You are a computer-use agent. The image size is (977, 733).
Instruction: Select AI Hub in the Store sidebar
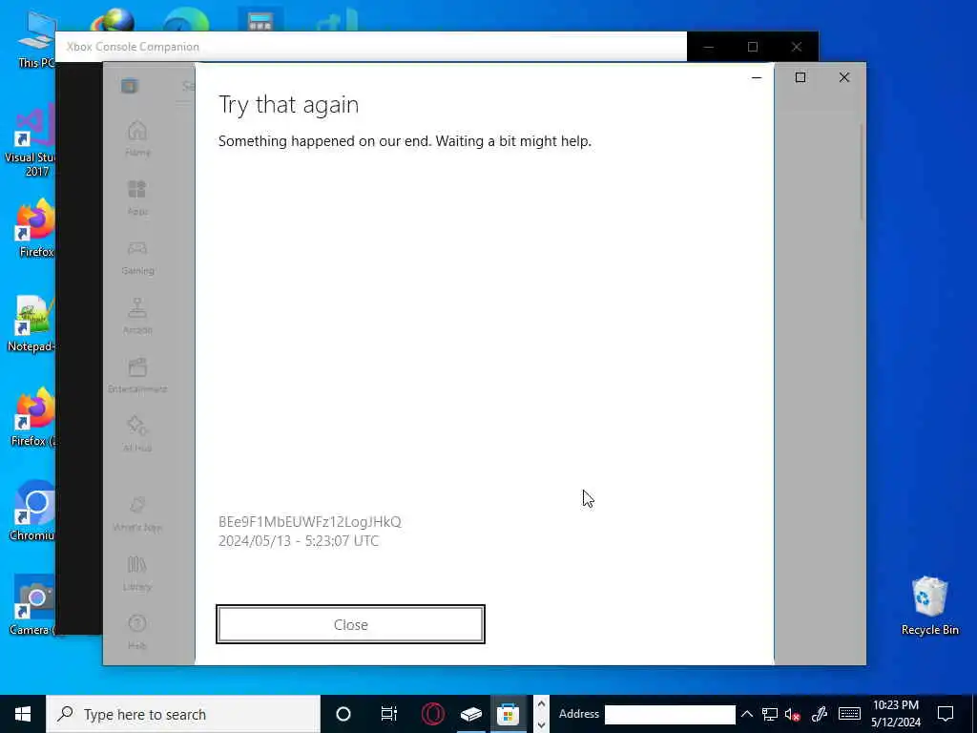137,434
